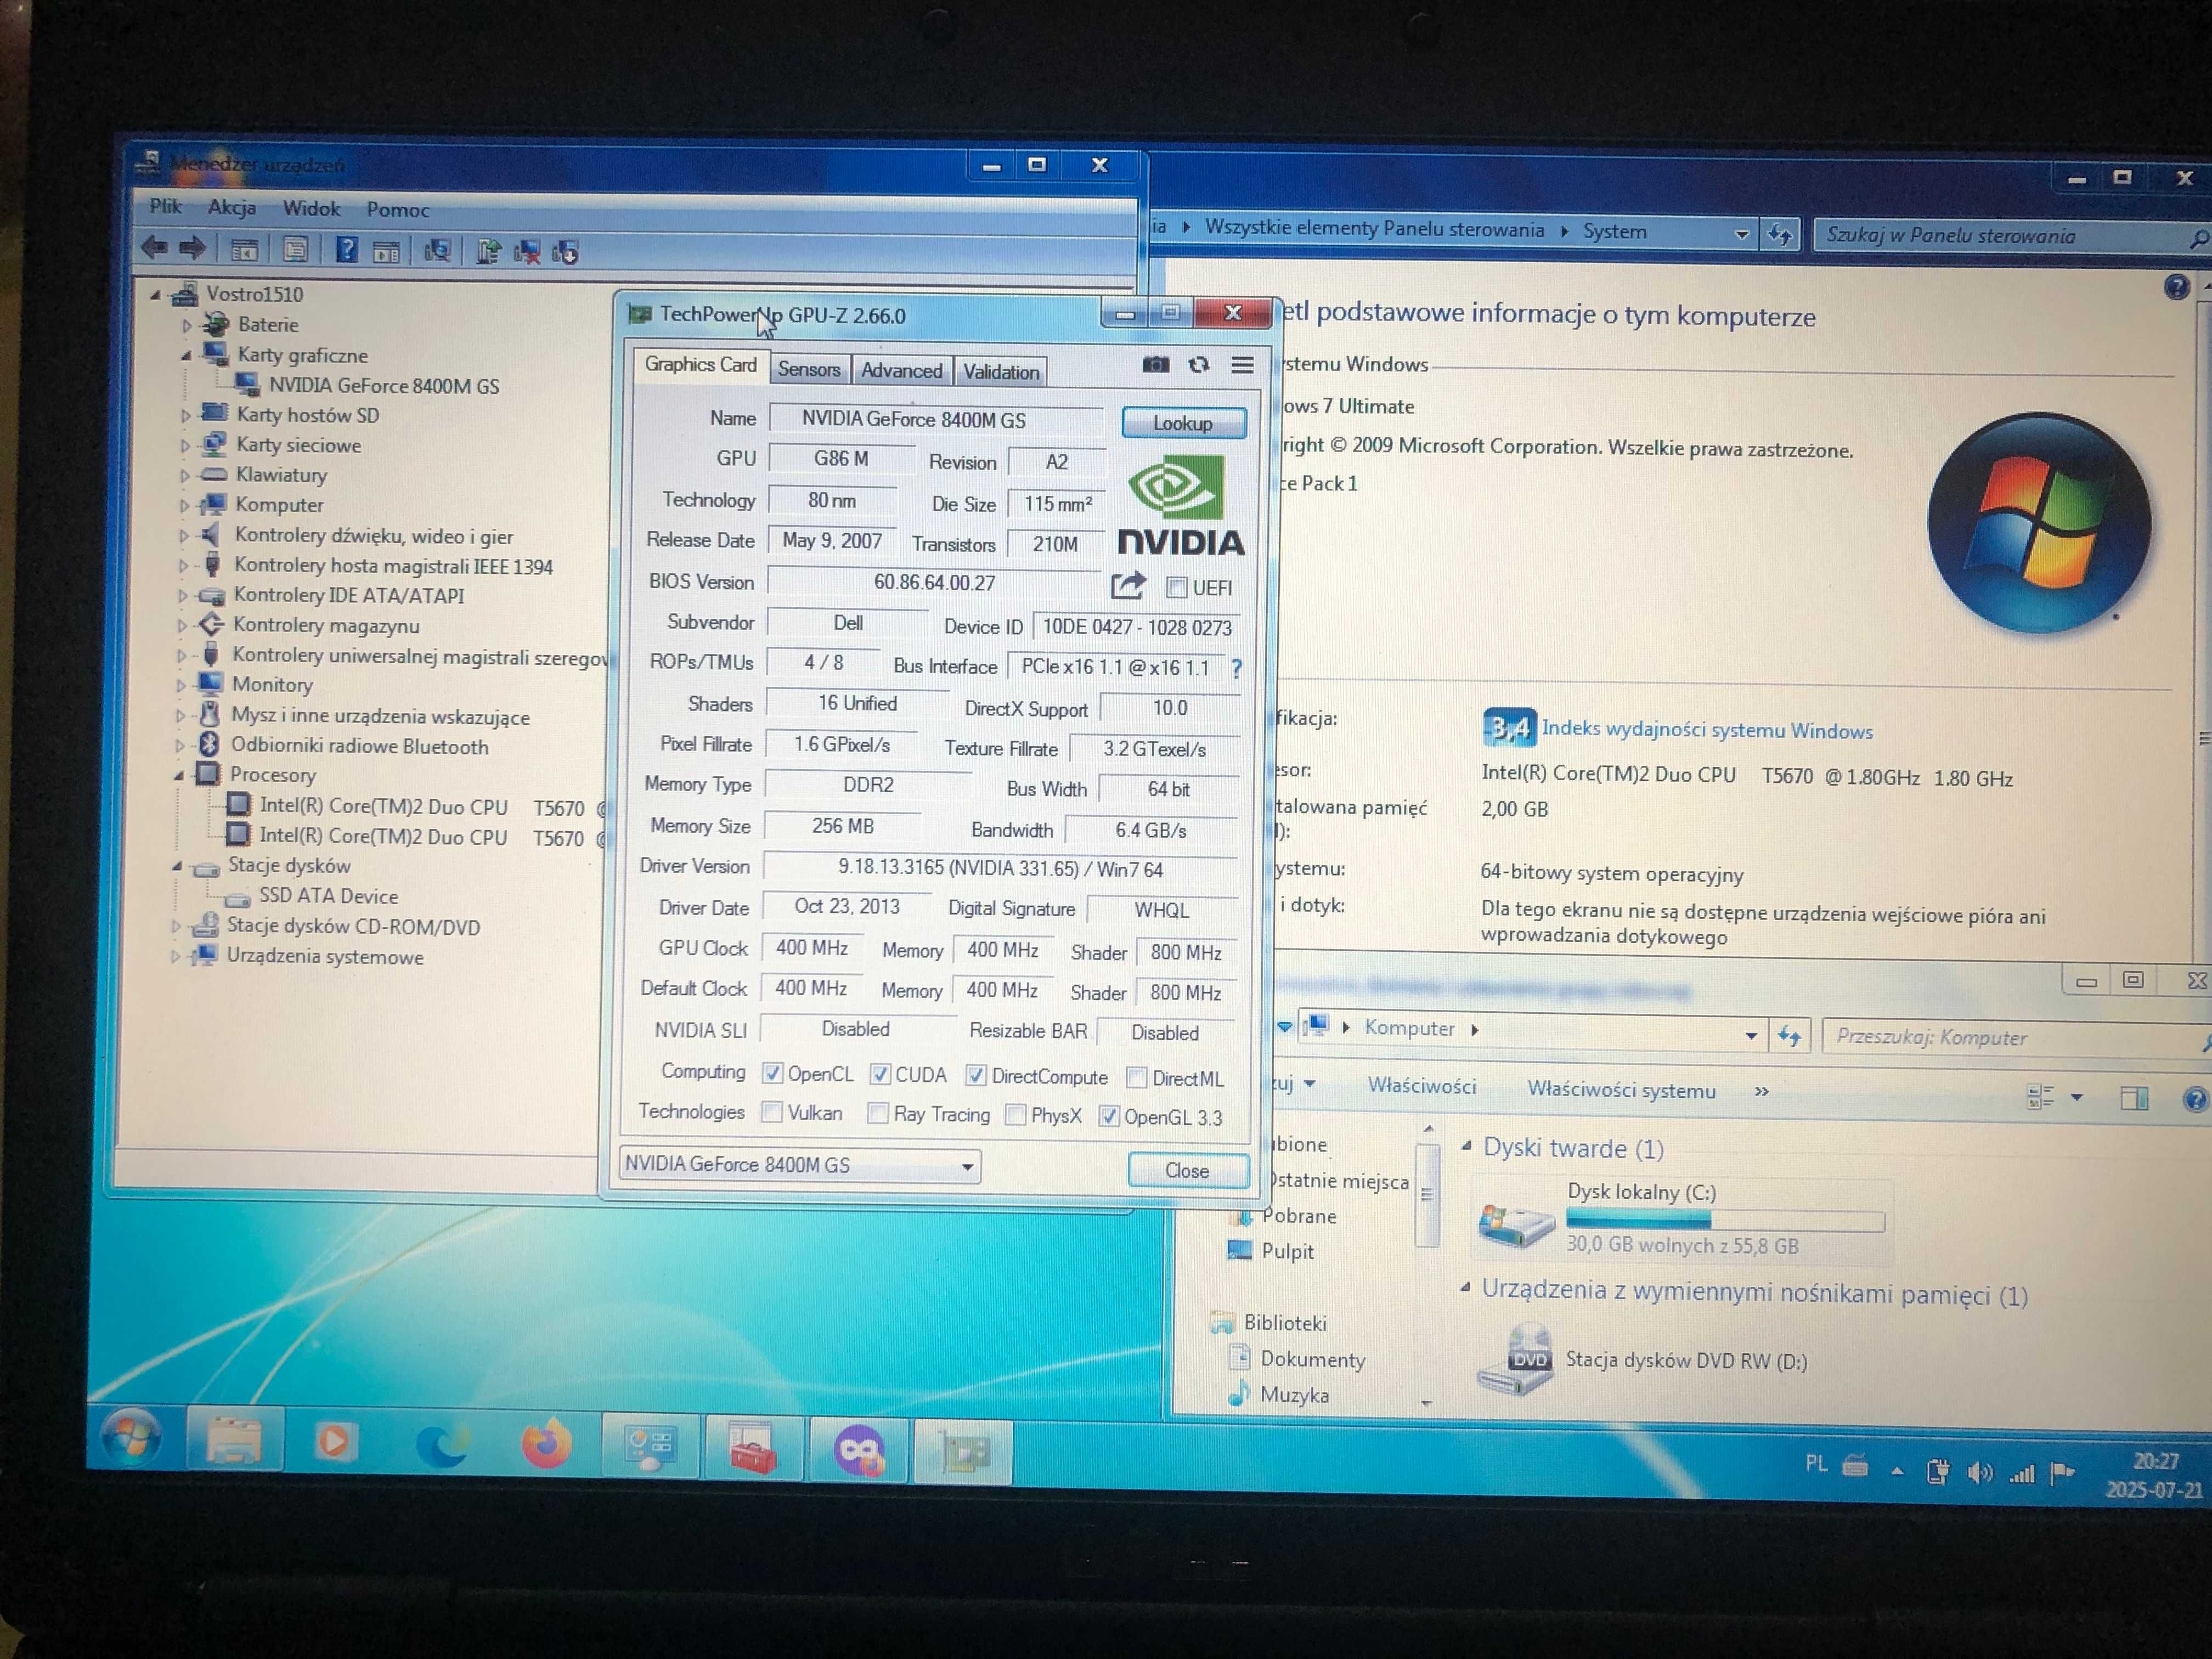
Task: Click Właściwości in Komputer toolbar
Action: tap(1421, 1087)
